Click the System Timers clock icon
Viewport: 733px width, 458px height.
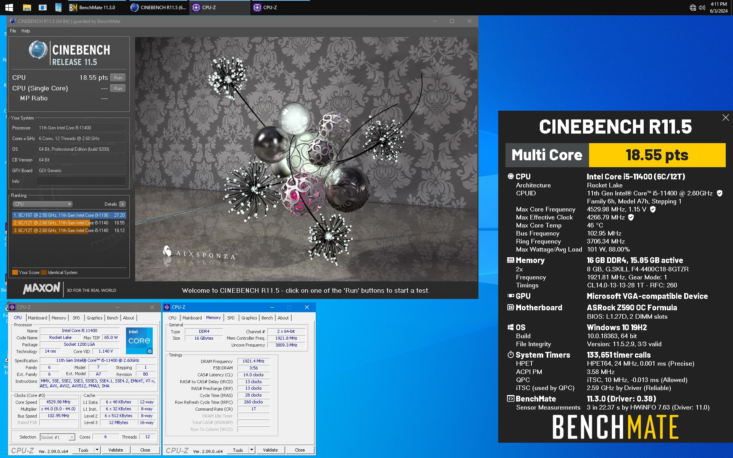pyautogui.click(x=510, y=355)
